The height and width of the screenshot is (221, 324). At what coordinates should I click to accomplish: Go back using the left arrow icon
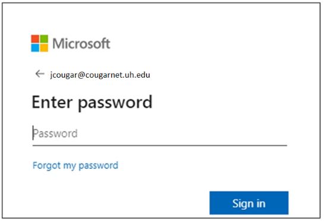click(x=40, y=73)
